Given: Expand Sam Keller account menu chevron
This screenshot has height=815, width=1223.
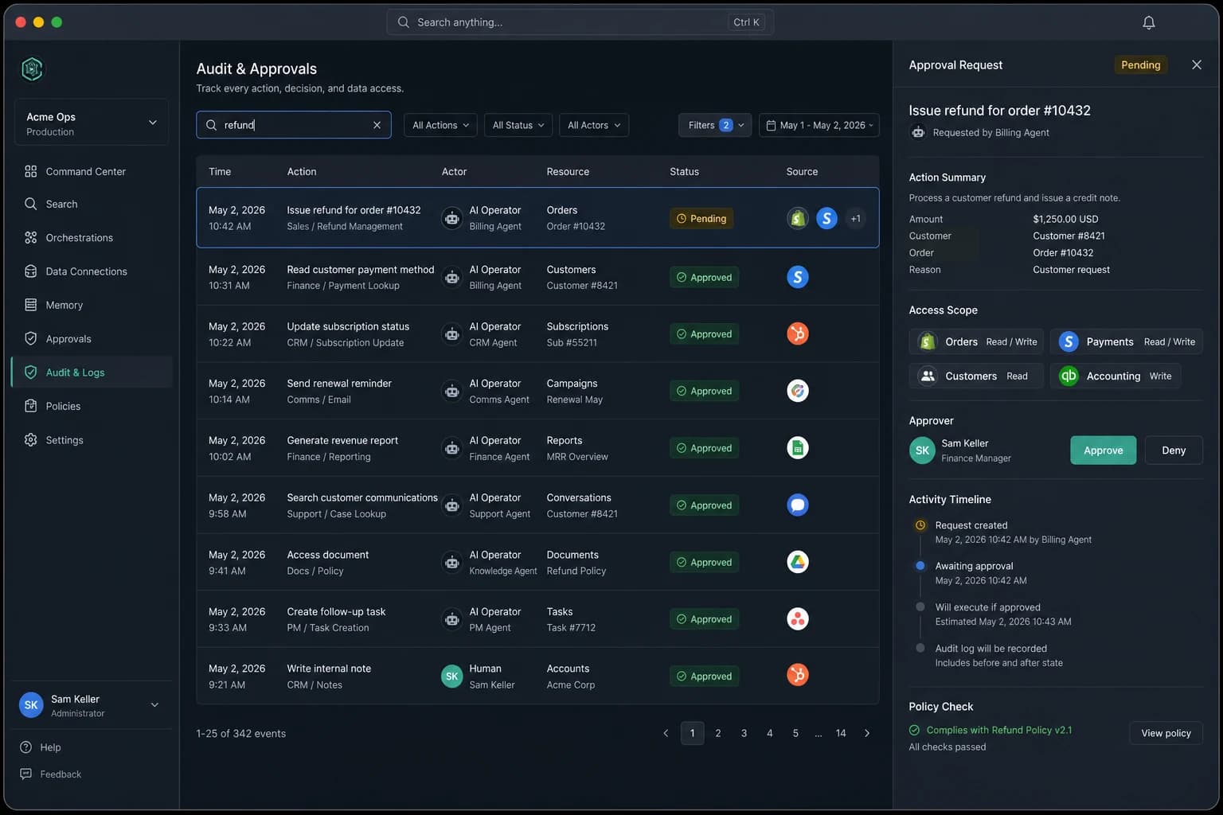Looking at the screenshot, I should point(154,705).
